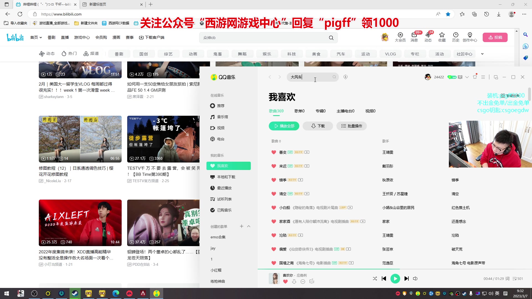Image resolution: width=532 pixels, height=299 pixels.
Task: Collapse the 创建的歌单 playlist section
Action: pos(249,226)
